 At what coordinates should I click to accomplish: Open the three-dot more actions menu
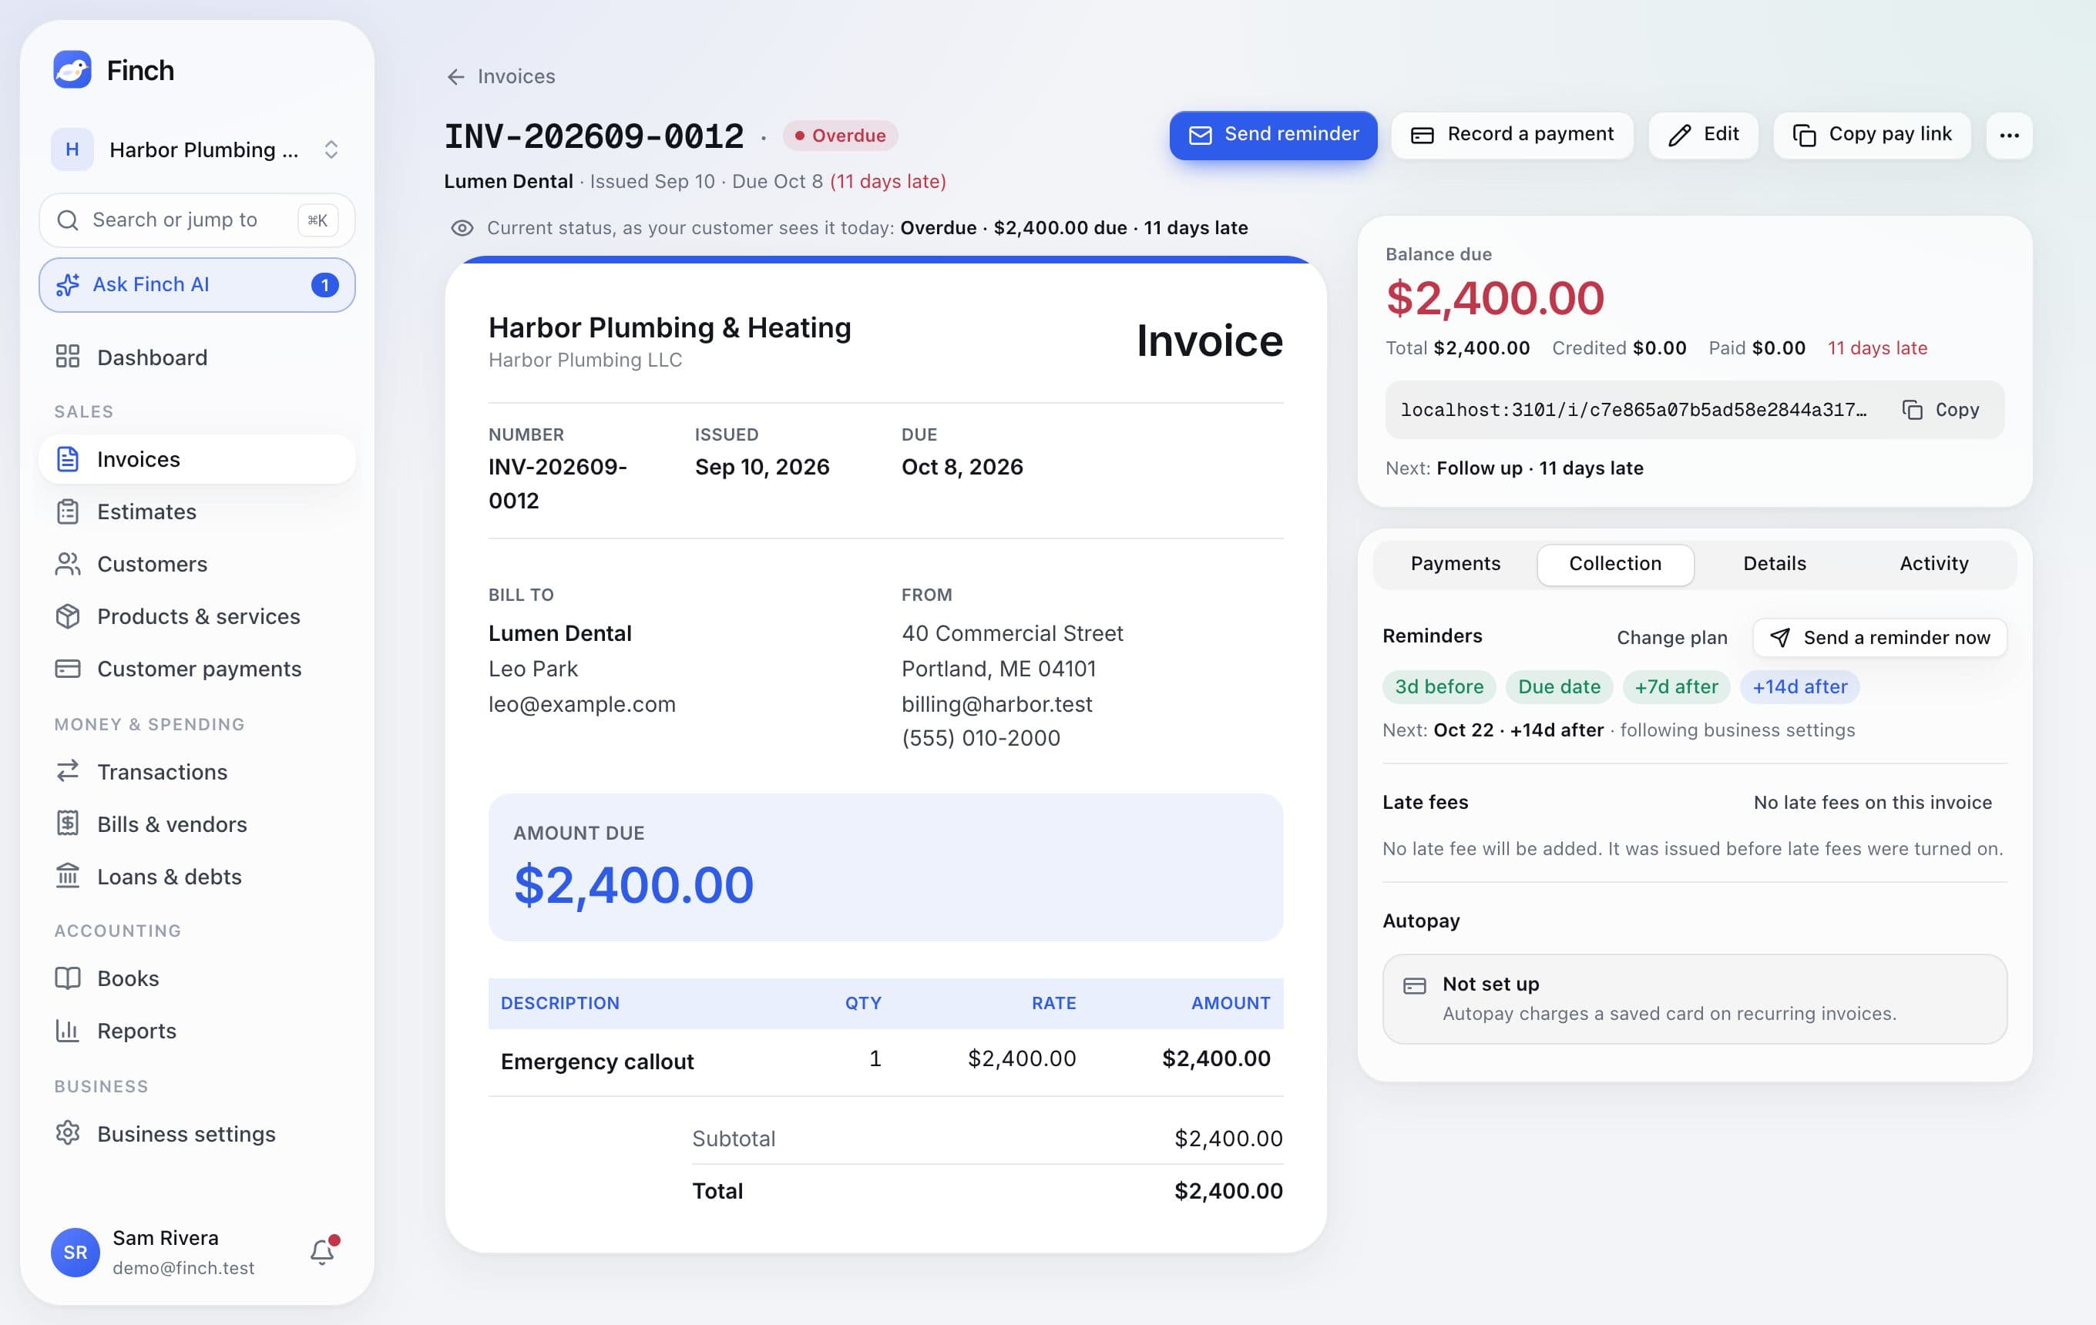[x=2009, y=135]
